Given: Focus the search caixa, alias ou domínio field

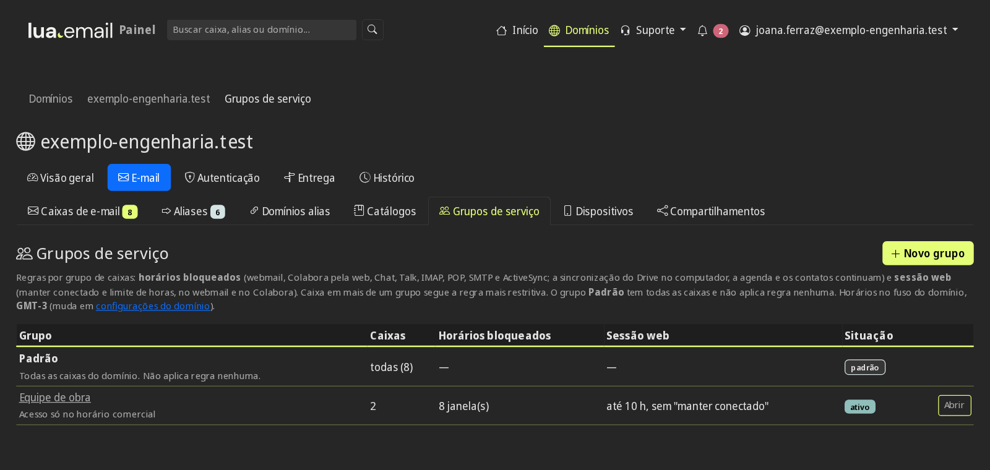Looking at the screenshot, I should [262, 30].
